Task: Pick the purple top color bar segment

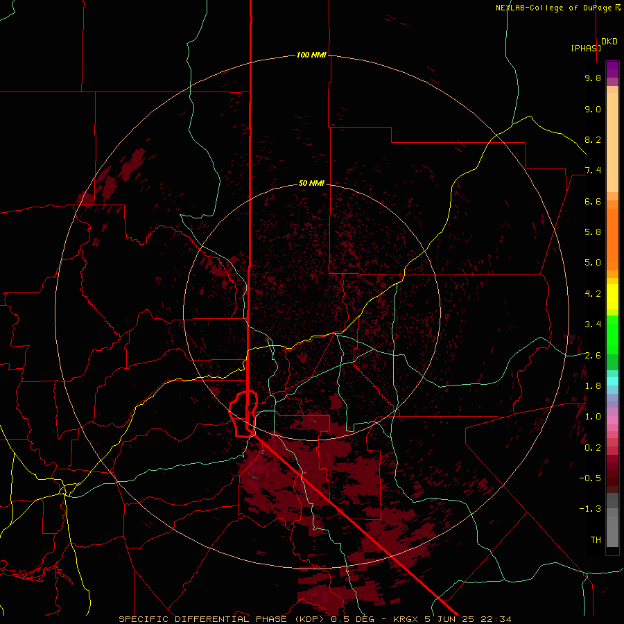Action: 612,69
